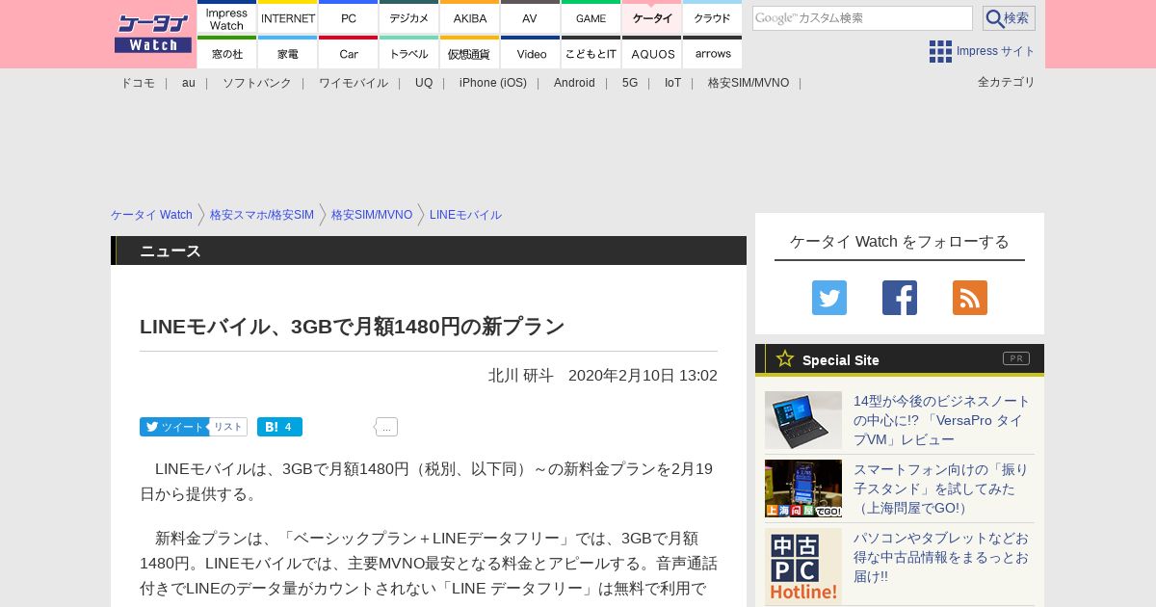Click the PR badge
The height and width of the screenshot is (607, 1156).
point(1016,358)
